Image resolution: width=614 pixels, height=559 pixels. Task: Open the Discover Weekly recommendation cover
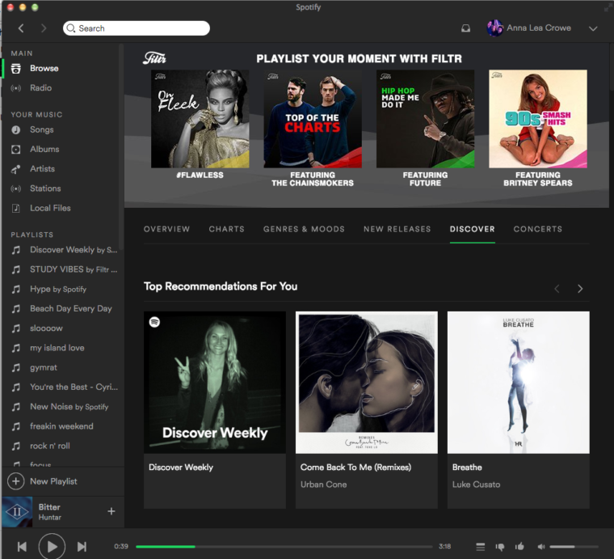pos(215,383)
